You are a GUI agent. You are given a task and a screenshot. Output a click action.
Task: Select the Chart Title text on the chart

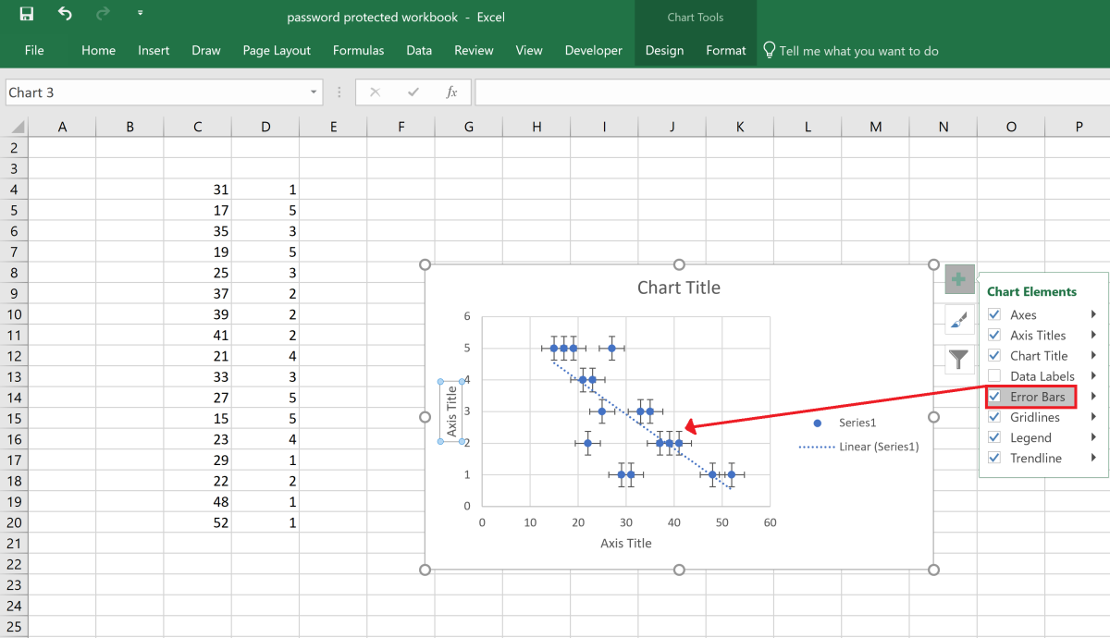tap(679, 288)
